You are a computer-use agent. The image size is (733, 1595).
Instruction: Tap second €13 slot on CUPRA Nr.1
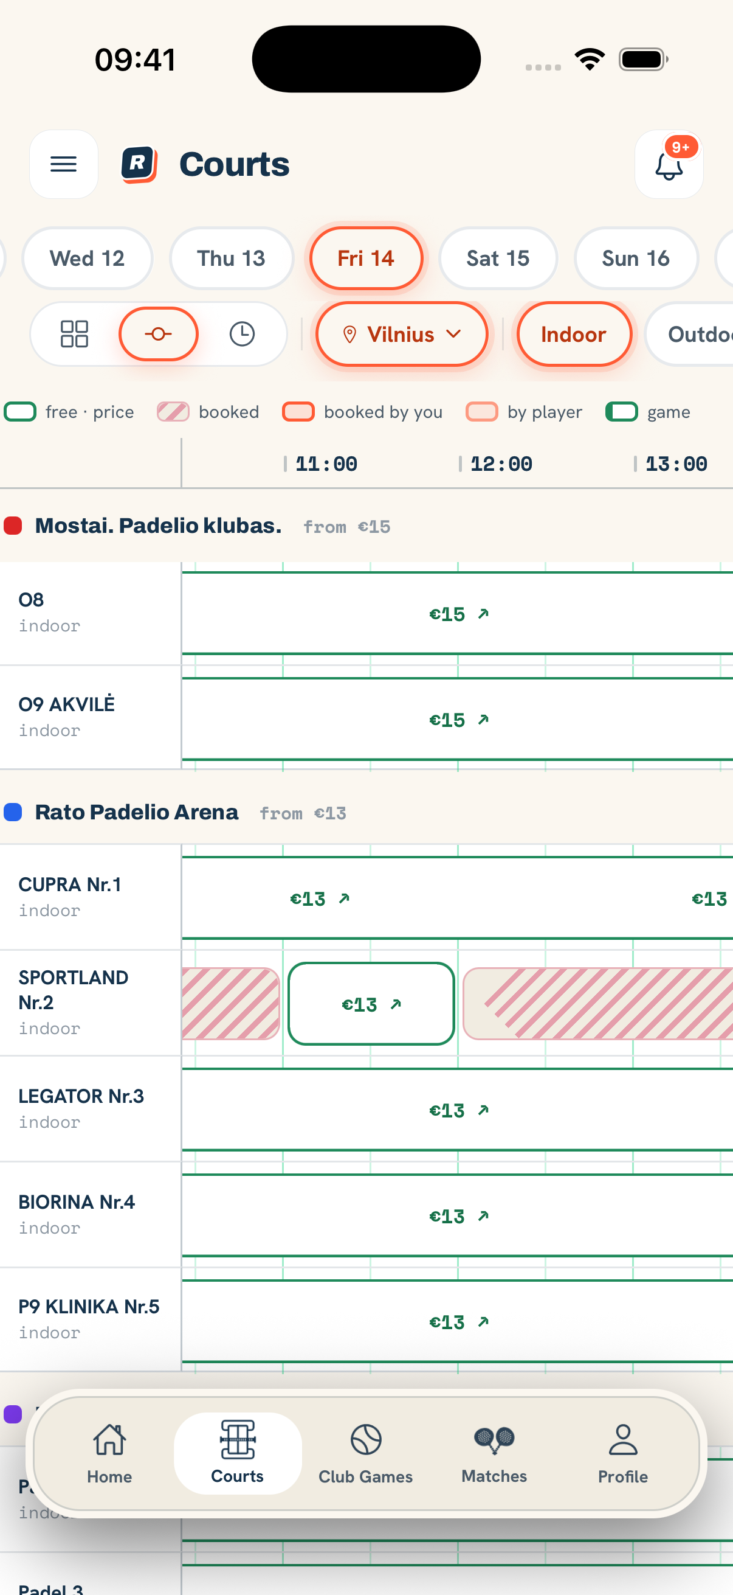709,898
